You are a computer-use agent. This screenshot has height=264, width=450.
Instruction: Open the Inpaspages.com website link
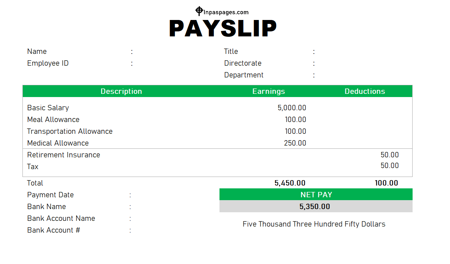226,12
